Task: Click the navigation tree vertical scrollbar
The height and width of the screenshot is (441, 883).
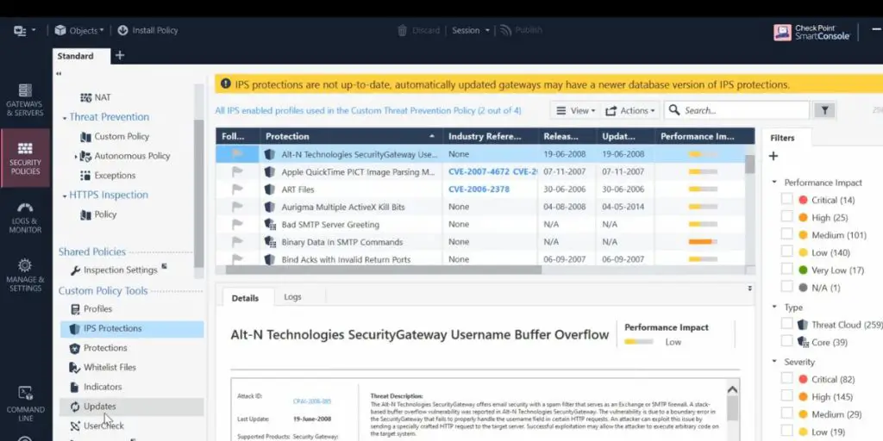Action: (x=199, y=193)
